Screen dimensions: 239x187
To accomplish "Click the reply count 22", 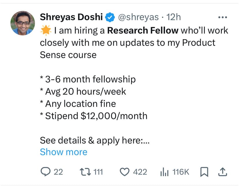I will (x=58, y=172).
